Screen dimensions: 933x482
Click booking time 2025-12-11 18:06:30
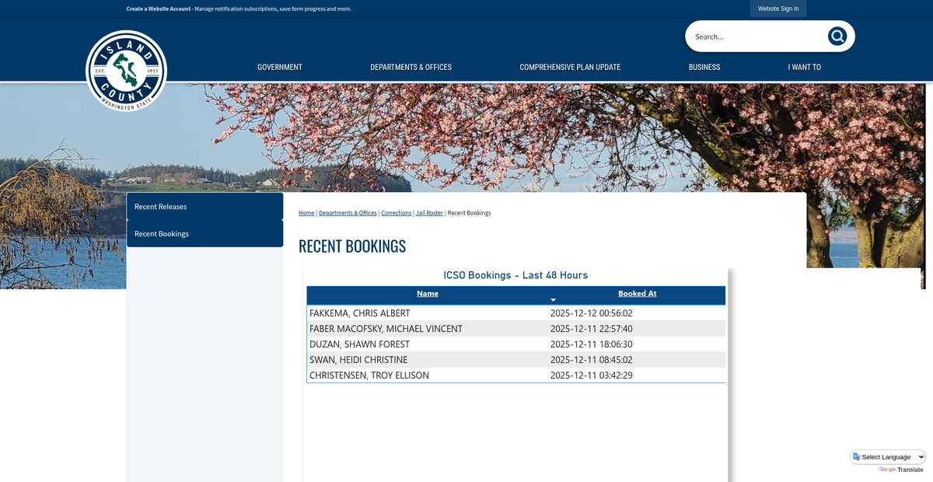click(x=592, y=344)
